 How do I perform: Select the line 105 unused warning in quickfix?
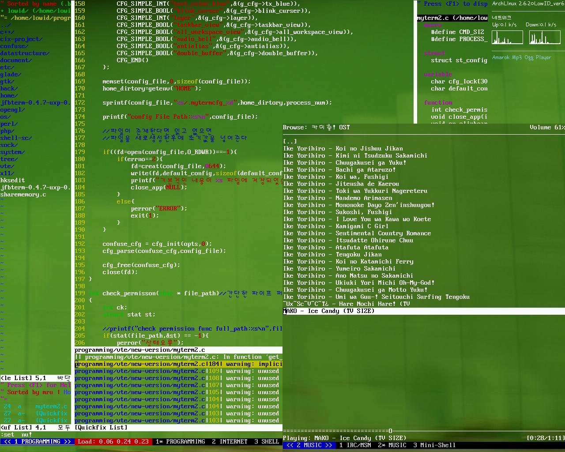point(178,392)
